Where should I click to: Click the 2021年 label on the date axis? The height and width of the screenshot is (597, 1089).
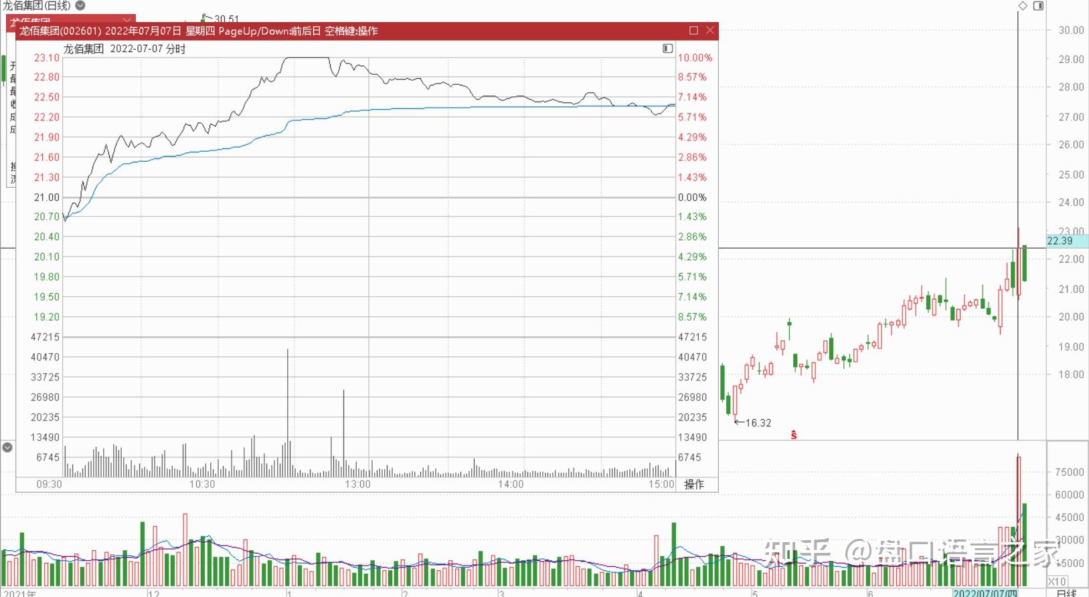20,594
